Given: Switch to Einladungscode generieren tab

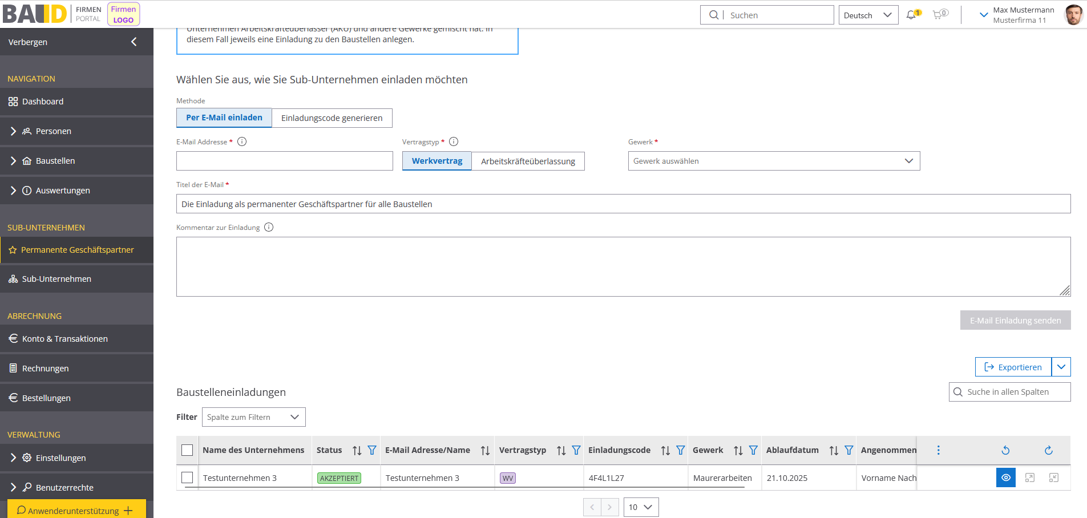Looking at the screenshot, I should pyautogui.click(x=332, y=118).
